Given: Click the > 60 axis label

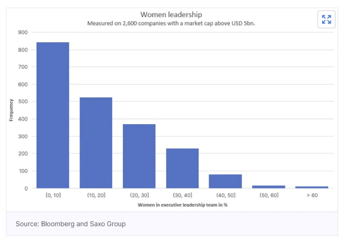Looking at the screenshot, I should click(x=312, y=196).
